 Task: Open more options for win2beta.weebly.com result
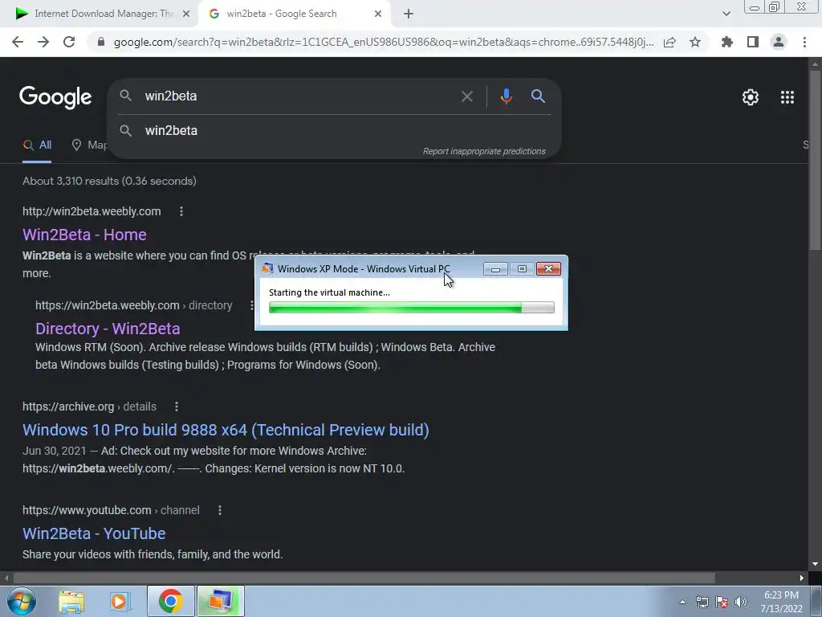click(181, 211)
